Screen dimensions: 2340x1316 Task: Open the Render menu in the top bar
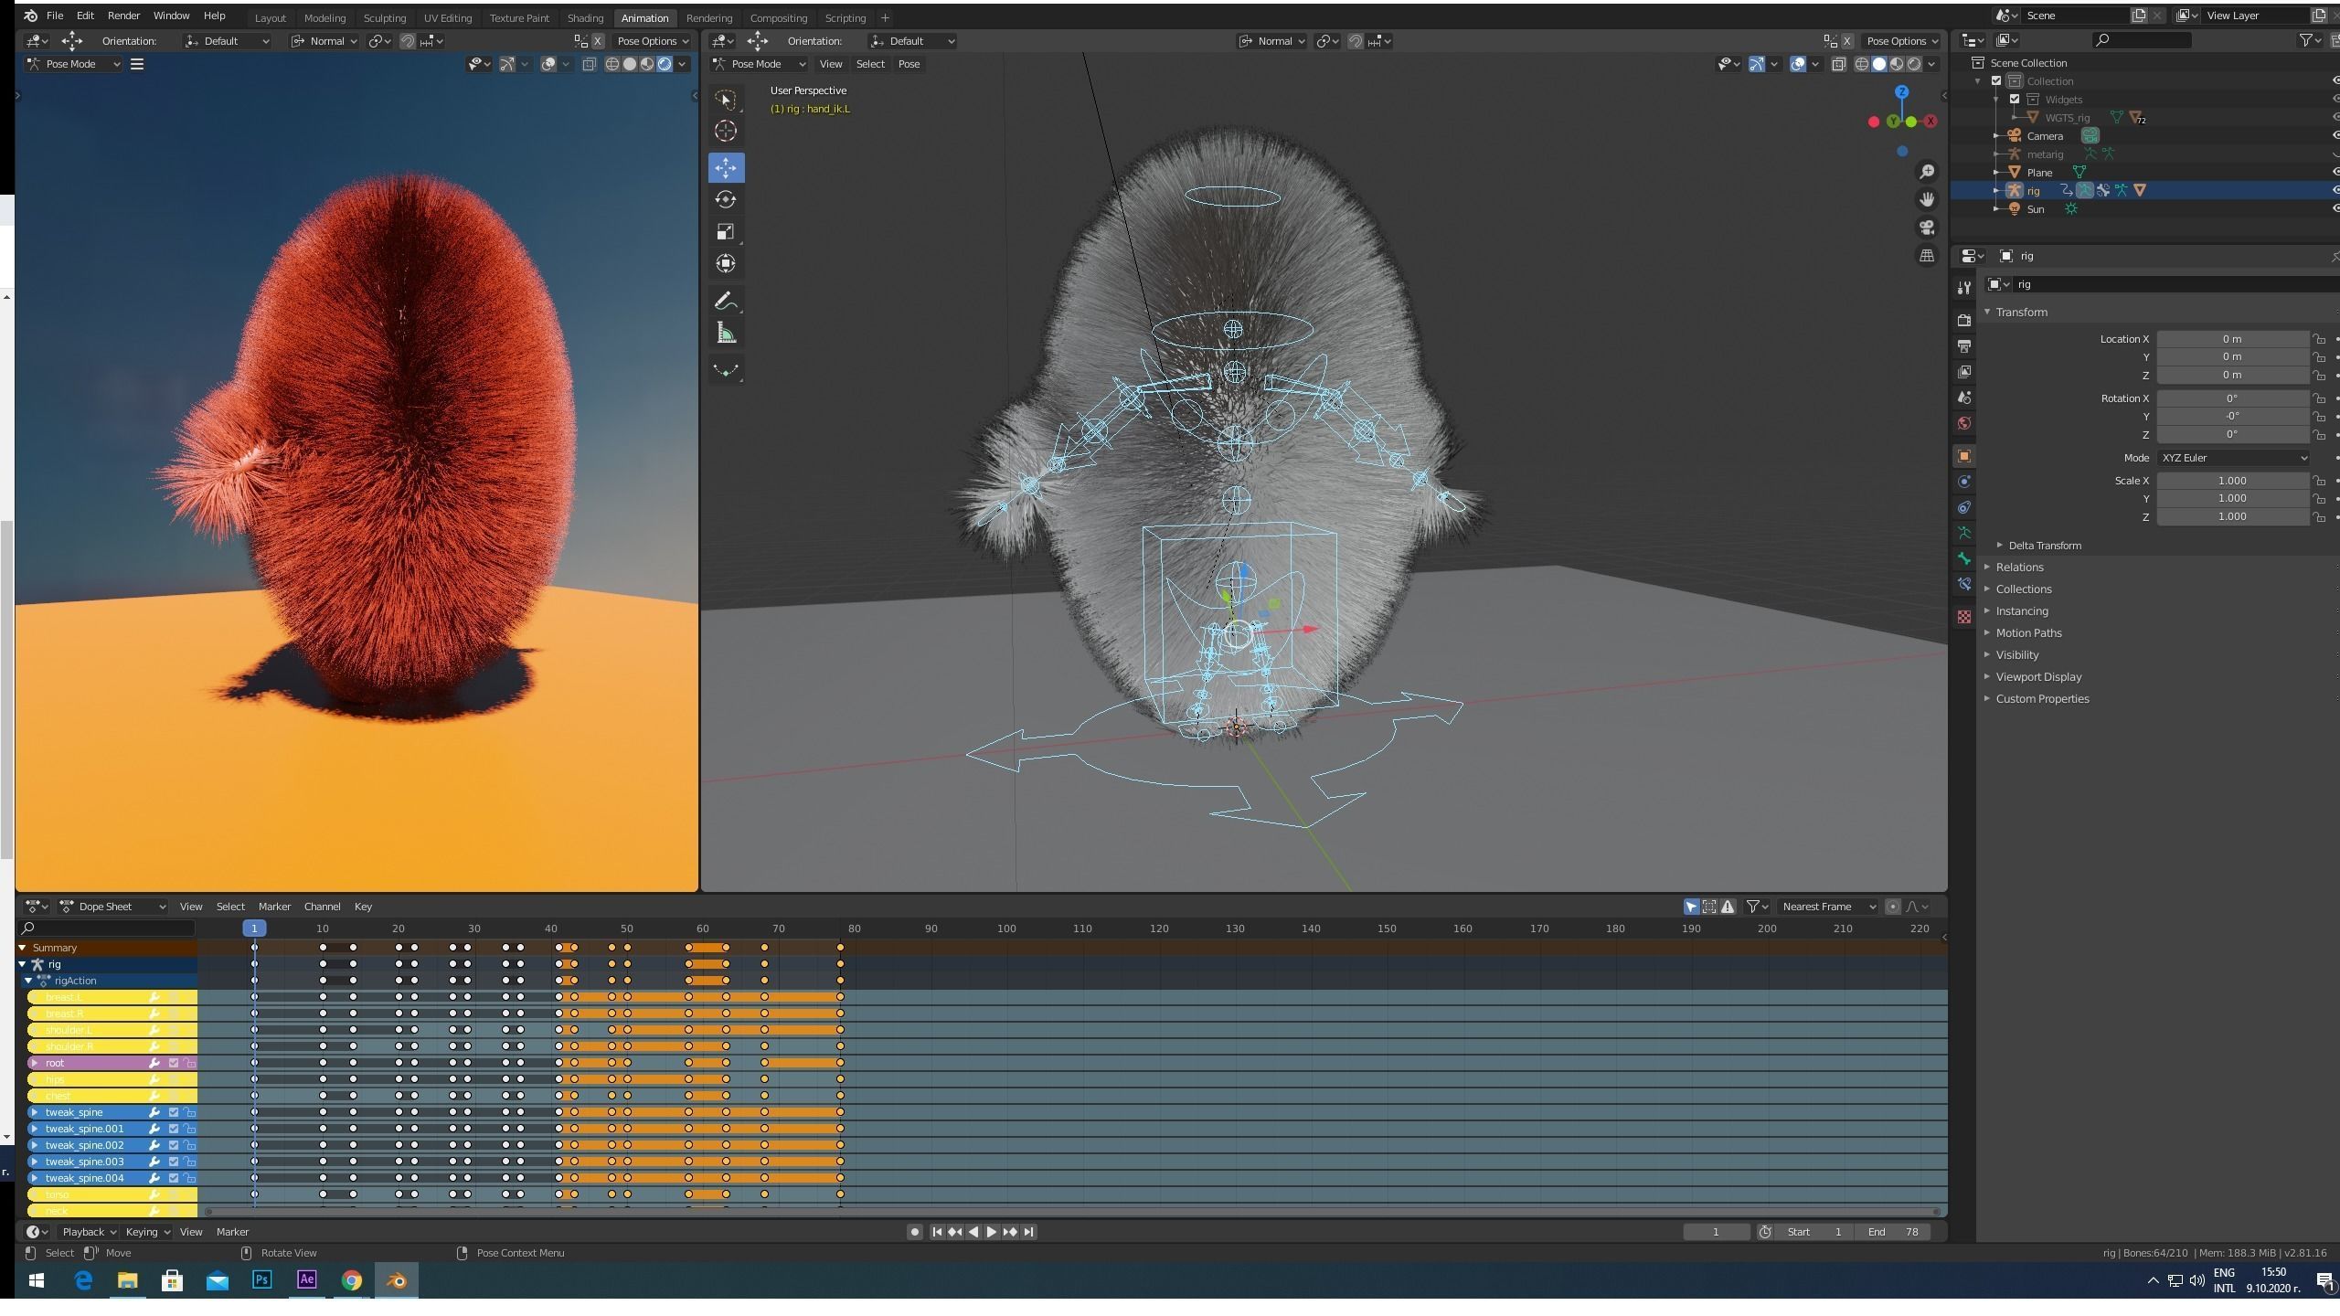coord(123,16)
